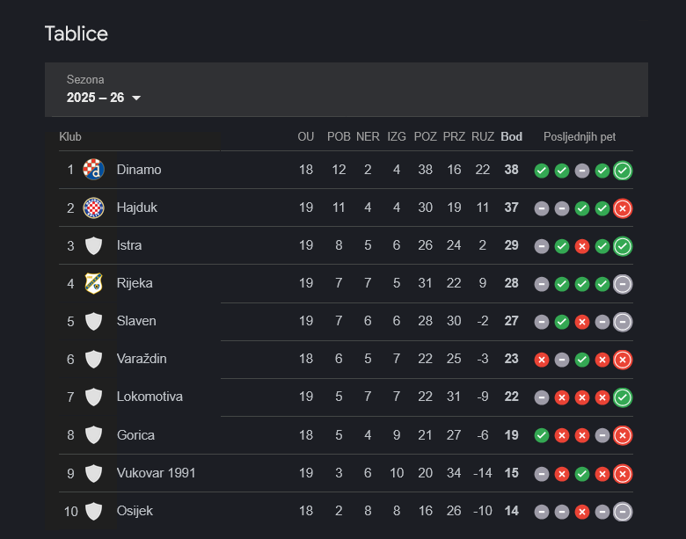Open the Slaven team link
This screenshot has height=539, width=686.
tap(136, 321)
